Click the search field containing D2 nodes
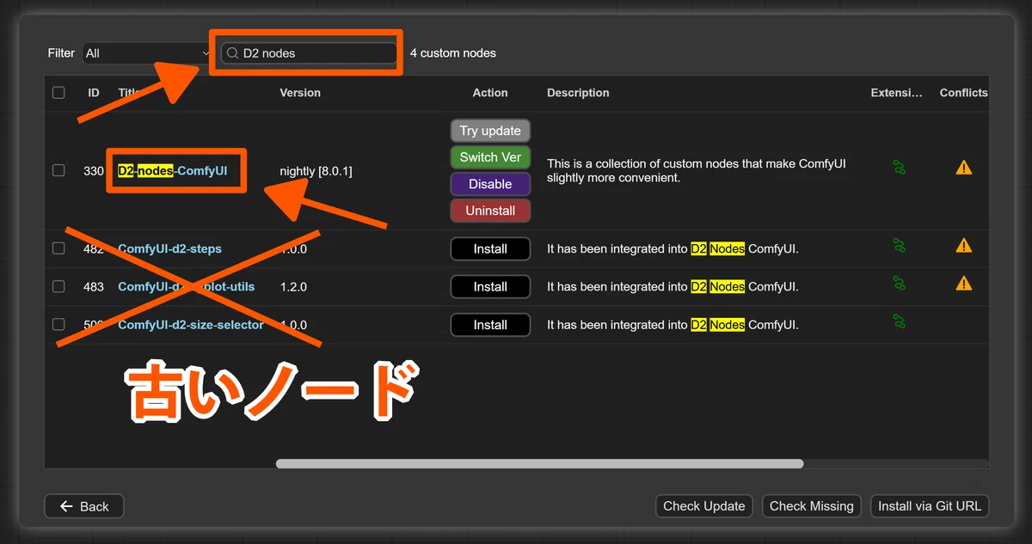The image size is (1032, 544). pos(310,53)
